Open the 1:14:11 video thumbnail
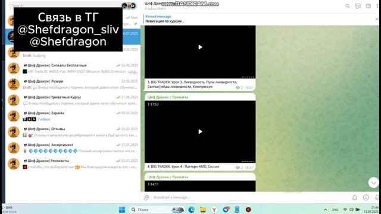The width and height of the screenshot is (381, 214). click(200, 186)
